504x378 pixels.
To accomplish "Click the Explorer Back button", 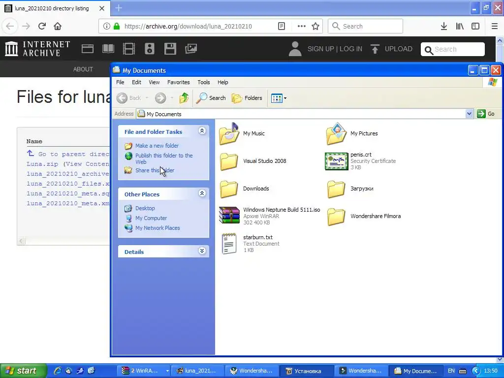I will click(x=129, y=98).
